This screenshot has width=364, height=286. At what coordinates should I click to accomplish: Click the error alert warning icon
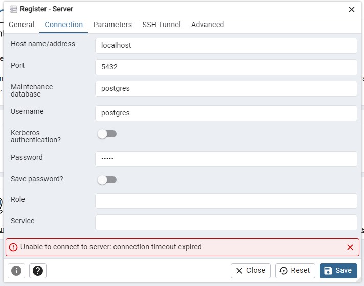(x=13, y=247)
